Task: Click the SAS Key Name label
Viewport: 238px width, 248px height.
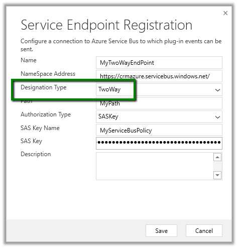Action: tap(40, 128)
